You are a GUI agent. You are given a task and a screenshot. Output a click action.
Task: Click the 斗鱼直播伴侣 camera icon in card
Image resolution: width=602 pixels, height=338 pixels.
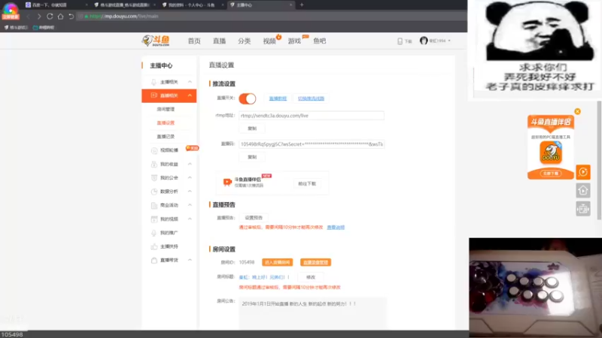coord(227,182)
